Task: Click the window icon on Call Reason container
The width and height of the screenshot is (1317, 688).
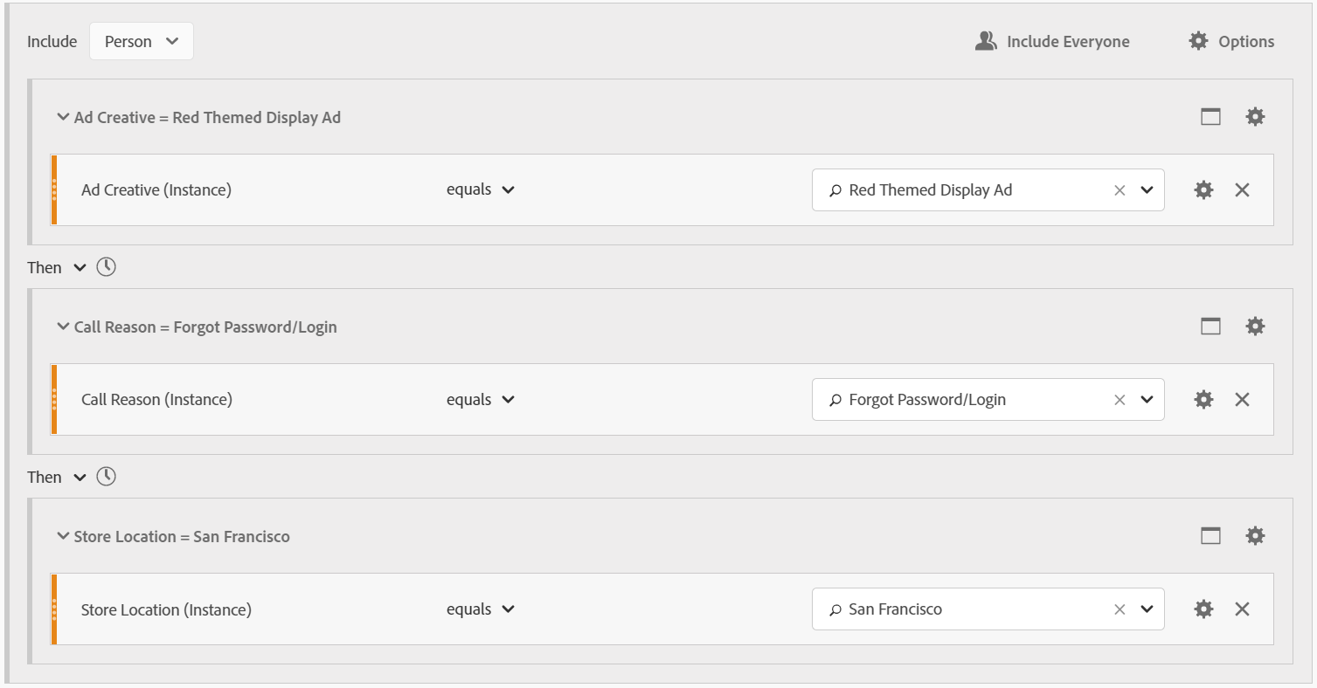Action: (x=1210, y=327)
